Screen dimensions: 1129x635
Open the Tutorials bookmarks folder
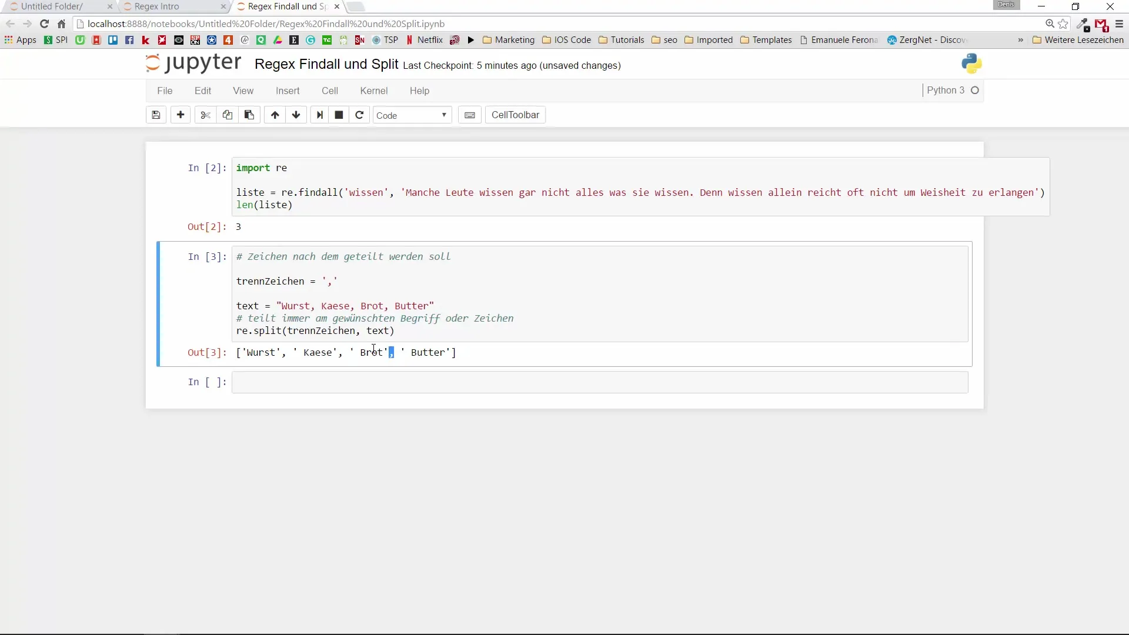[x=622, y=40]
